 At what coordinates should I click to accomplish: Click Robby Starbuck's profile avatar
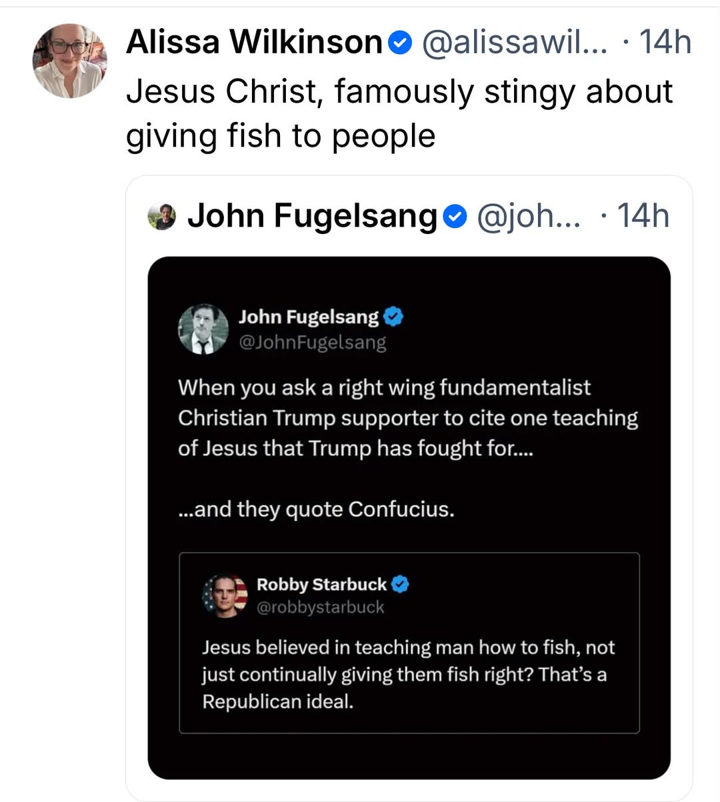tap(225, 595)
